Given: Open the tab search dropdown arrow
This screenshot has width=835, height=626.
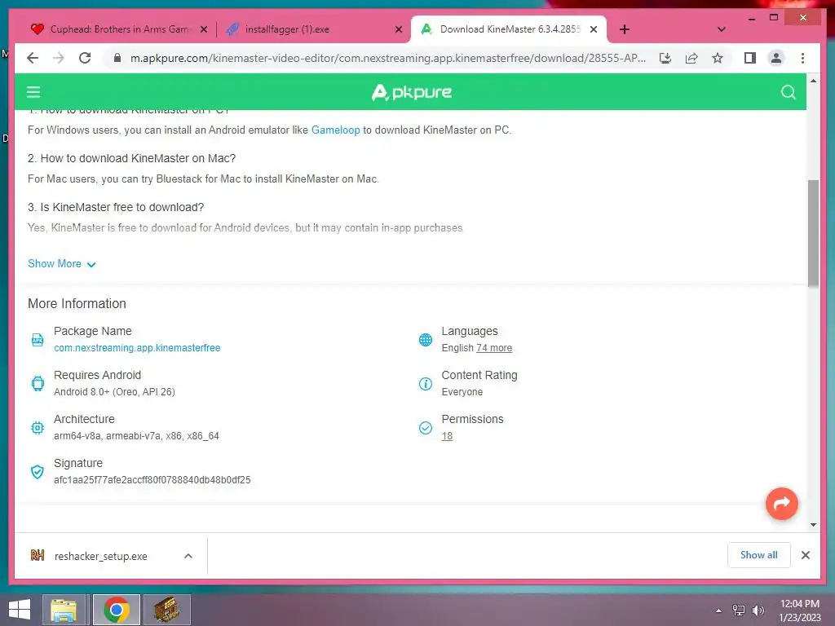Looking at the screenshot, I should tap(721, 29).
